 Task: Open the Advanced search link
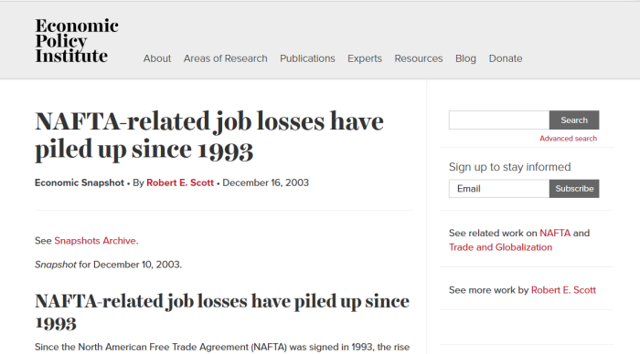(x=568, y=139)
